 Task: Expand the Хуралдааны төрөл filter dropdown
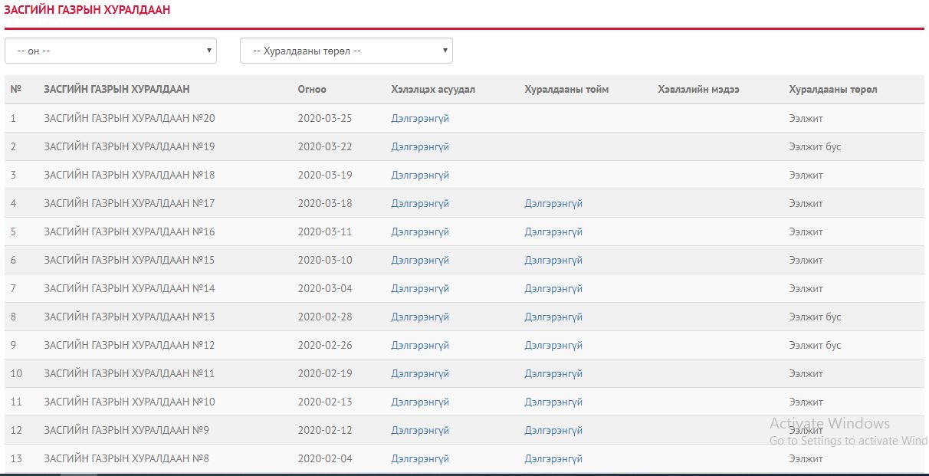[x=346, y=51]
